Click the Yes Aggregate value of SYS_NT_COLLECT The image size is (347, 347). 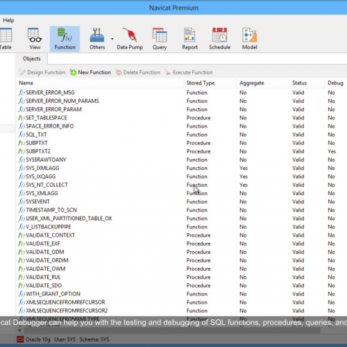tap(244, 185)
